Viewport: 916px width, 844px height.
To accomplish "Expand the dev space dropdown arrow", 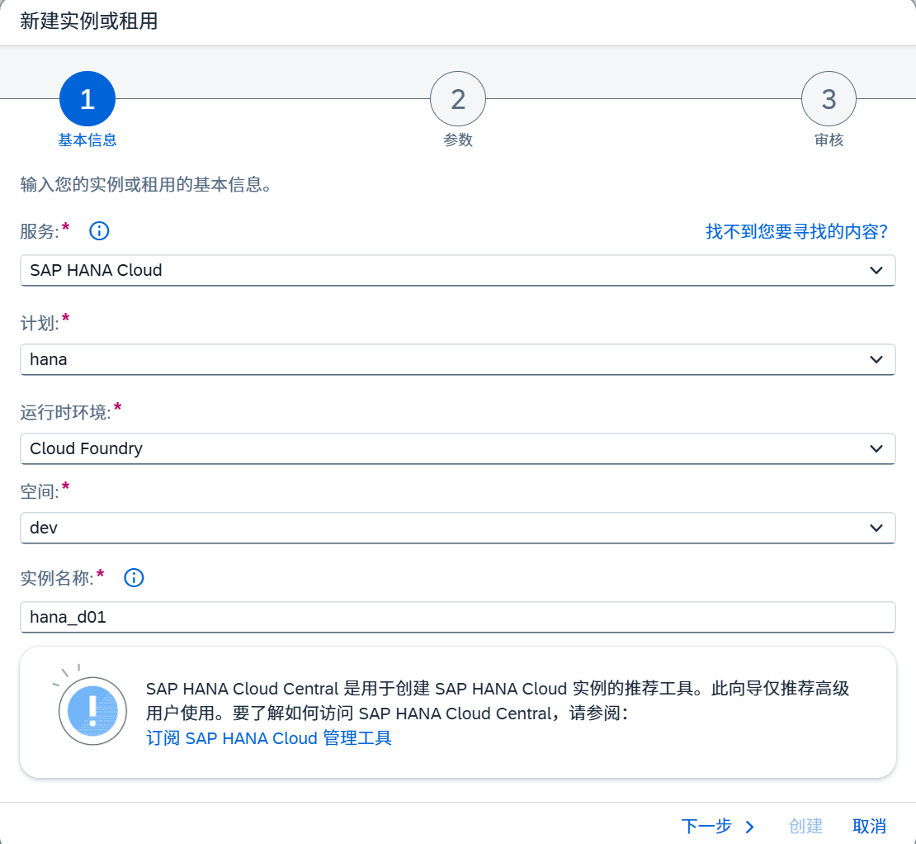I will [876, 528].
